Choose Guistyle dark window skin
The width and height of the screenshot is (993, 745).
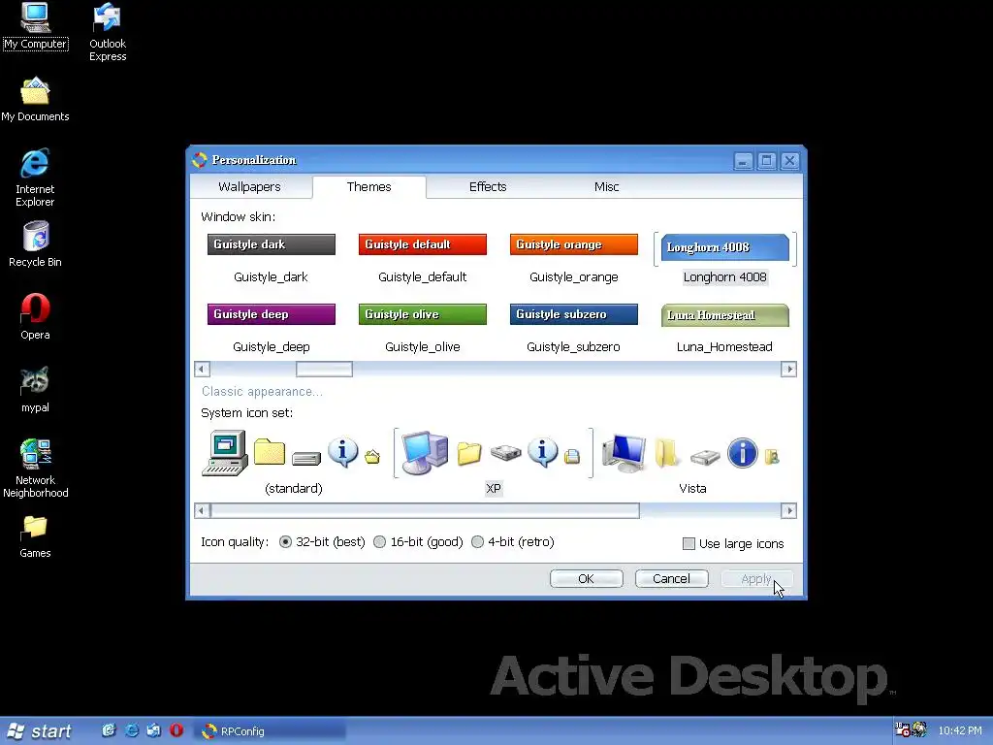click(x=272, y=260)
